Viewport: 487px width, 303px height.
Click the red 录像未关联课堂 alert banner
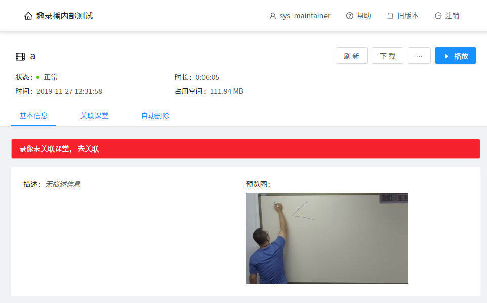click(x=246, y=148)
